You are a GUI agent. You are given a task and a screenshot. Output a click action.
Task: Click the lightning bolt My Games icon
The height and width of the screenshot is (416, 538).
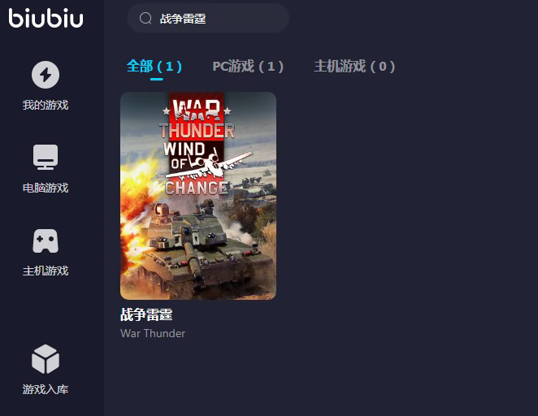(x=46, y=75)
